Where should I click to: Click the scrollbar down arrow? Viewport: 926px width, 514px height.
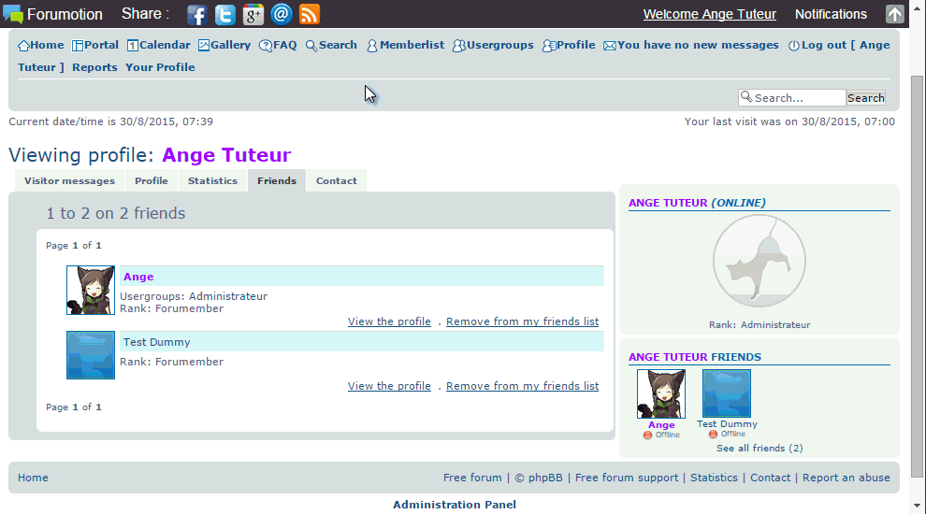[x=917, y=506]
